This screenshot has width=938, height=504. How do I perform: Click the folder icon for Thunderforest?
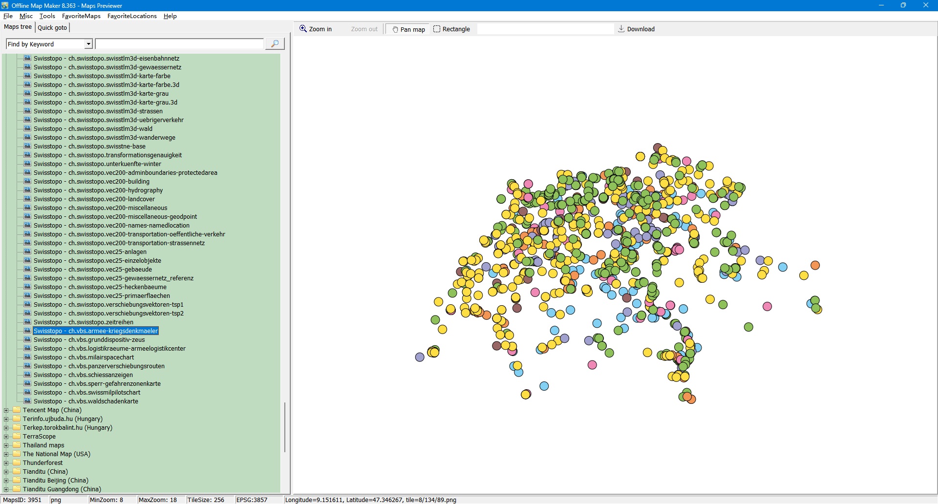coord(17,463)
